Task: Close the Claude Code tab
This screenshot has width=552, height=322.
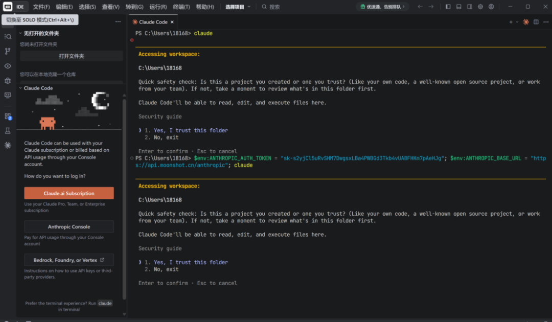Action: 172,22
